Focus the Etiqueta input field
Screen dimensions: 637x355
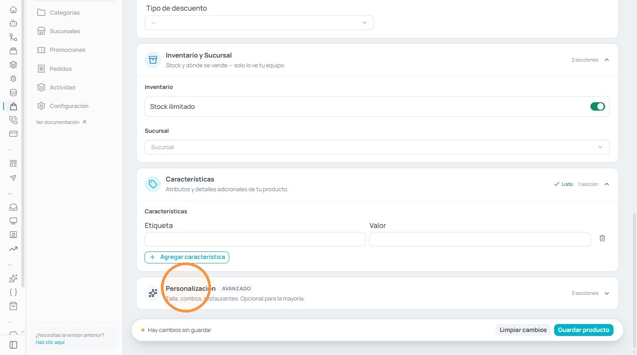tap(255, 239)
